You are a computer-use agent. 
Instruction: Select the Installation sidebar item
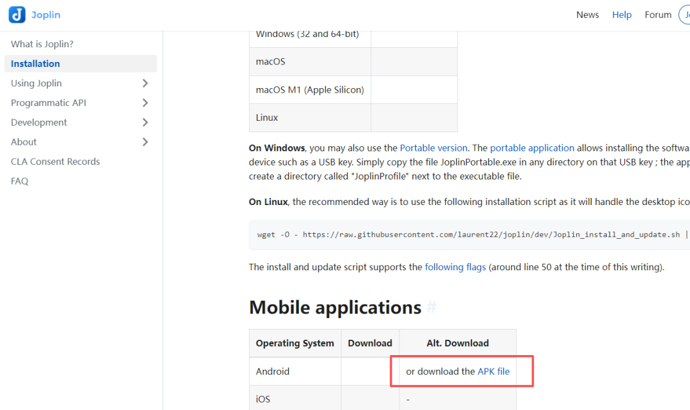click(x=80, y=63)
